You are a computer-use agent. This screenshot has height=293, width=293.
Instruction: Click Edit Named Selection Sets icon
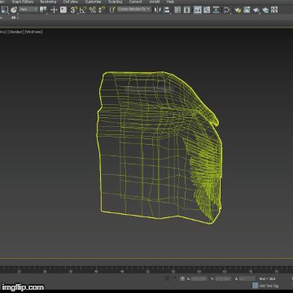click(112, 10)
